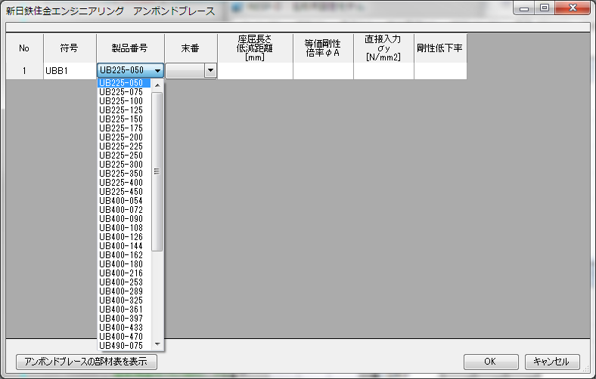Screen dimensions: 596x379
Task: Select UB400-361 in the dropdown list
Action: coord(124,310)
